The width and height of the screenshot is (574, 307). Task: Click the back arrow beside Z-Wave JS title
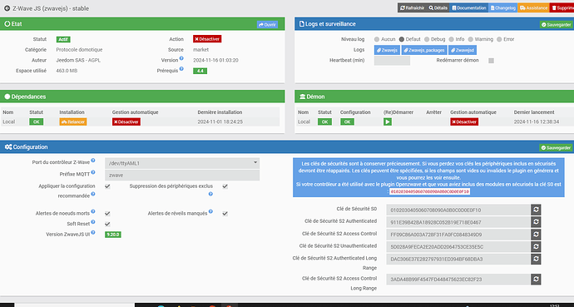(7, 8)
